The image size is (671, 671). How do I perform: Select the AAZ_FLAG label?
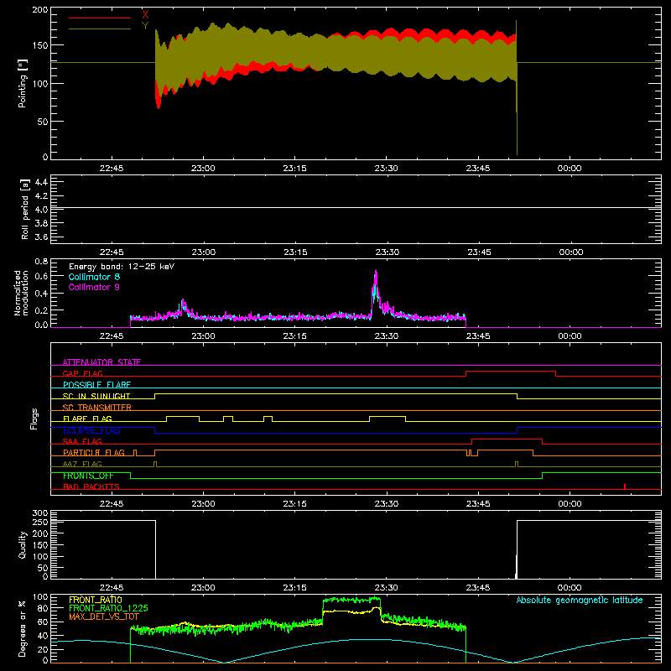(x=82, y=464)
